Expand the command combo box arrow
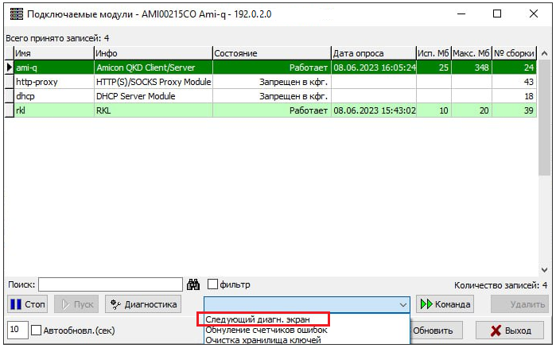 coord(402,304)
